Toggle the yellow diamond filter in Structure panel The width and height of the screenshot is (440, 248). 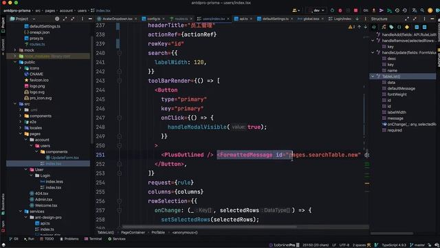click(x=407, y=27)
